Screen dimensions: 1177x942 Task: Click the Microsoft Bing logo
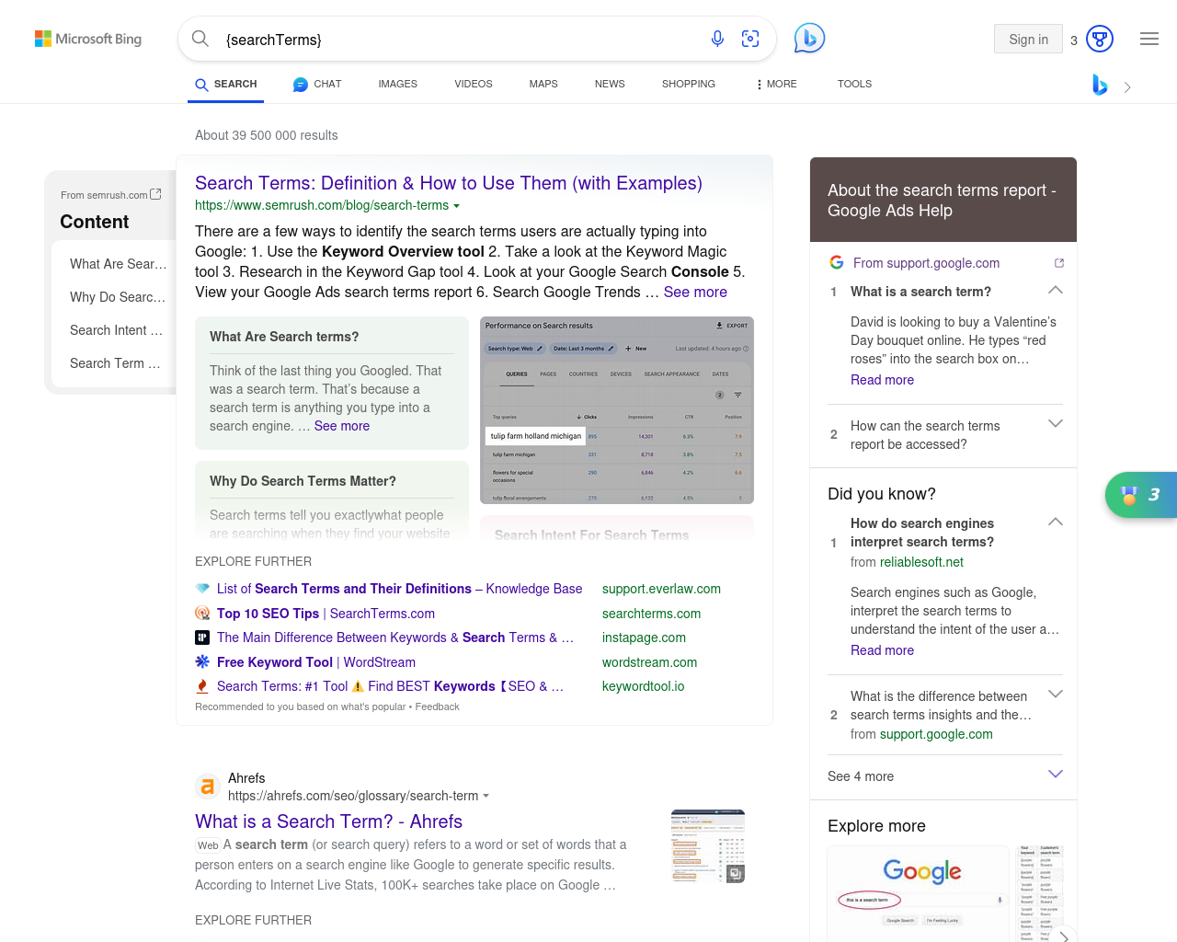(88, 39)
